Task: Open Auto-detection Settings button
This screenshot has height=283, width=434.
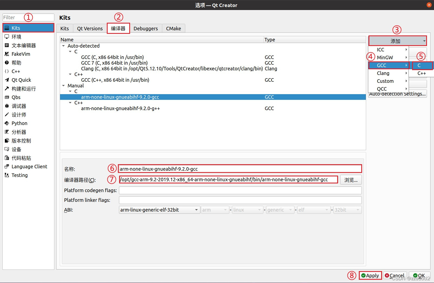Action: (x=397, y=94)
